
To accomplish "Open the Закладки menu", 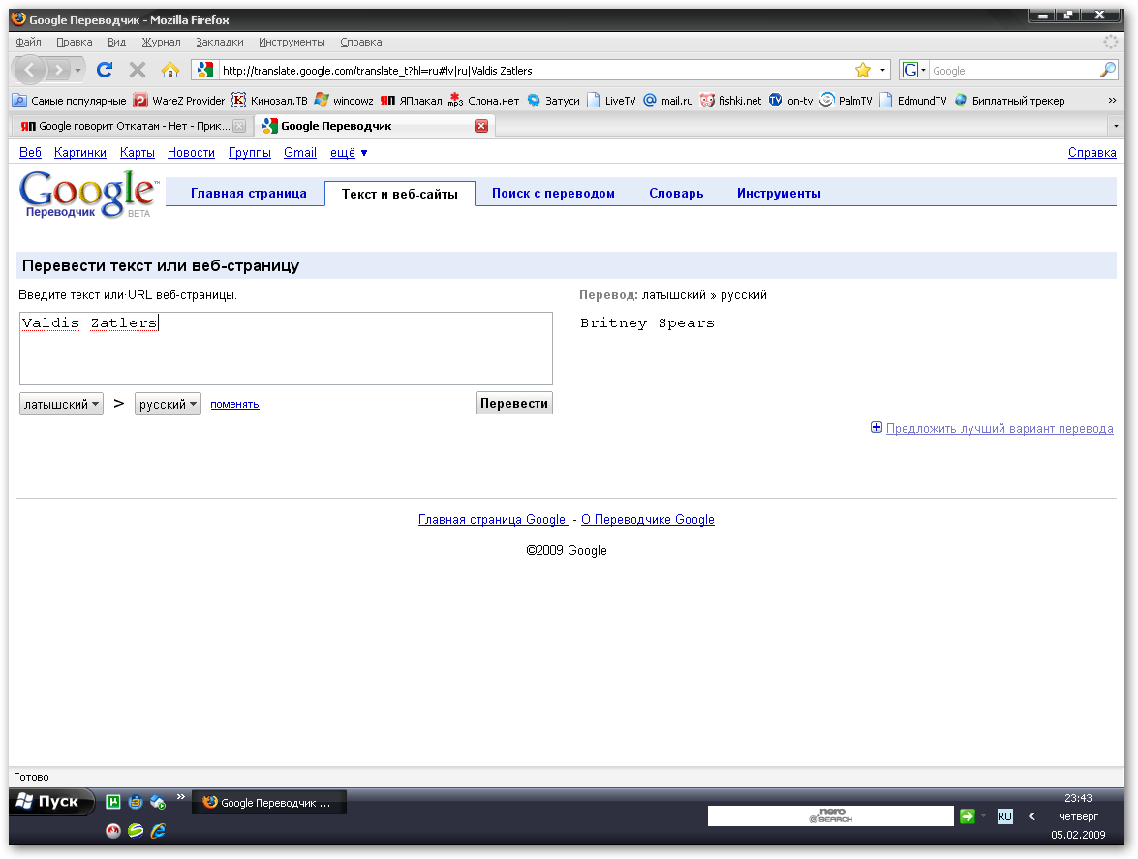I will (x=219, y=42).
